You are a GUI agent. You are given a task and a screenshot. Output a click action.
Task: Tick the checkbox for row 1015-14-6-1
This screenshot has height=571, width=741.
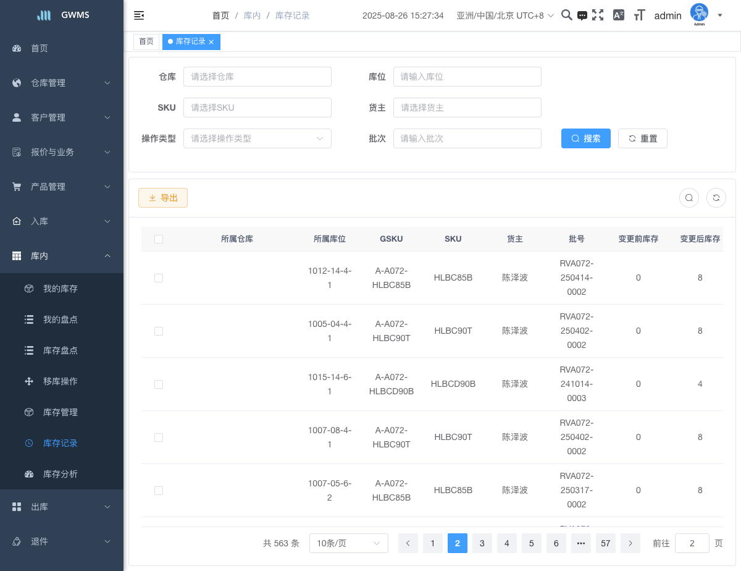159,384
